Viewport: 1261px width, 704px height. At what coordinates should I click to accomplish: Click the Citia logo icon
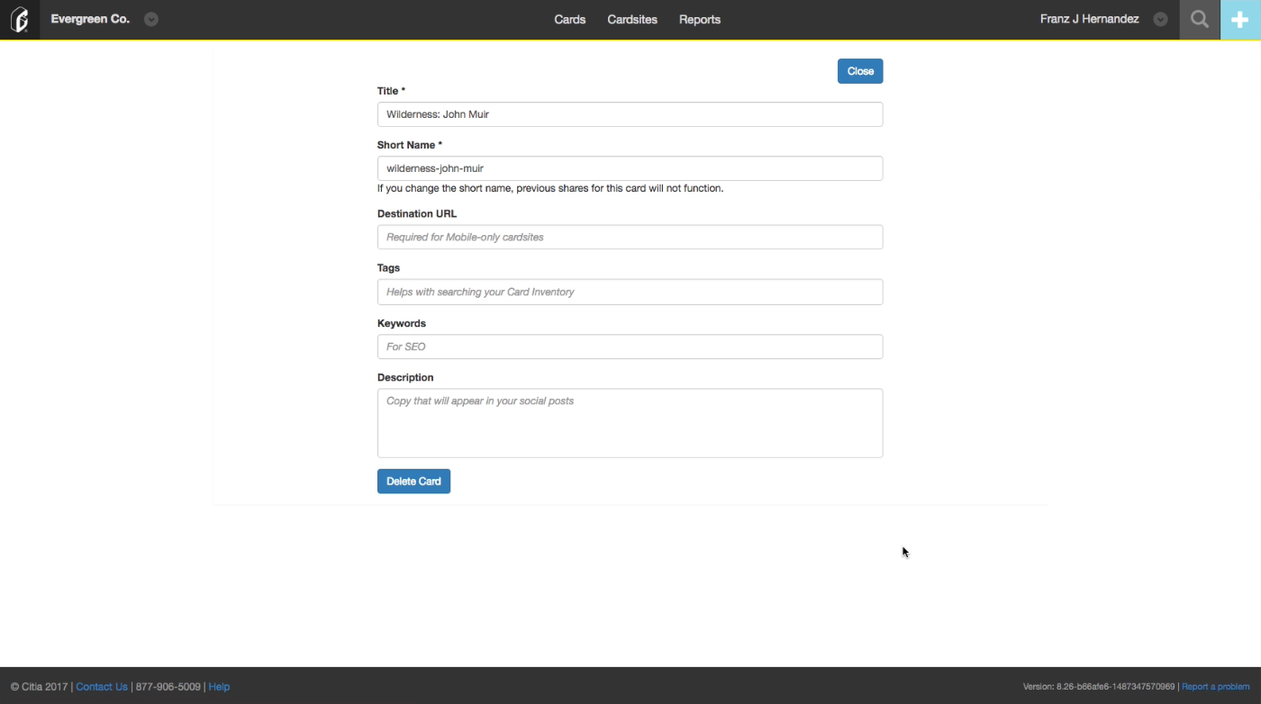point(19,19)
